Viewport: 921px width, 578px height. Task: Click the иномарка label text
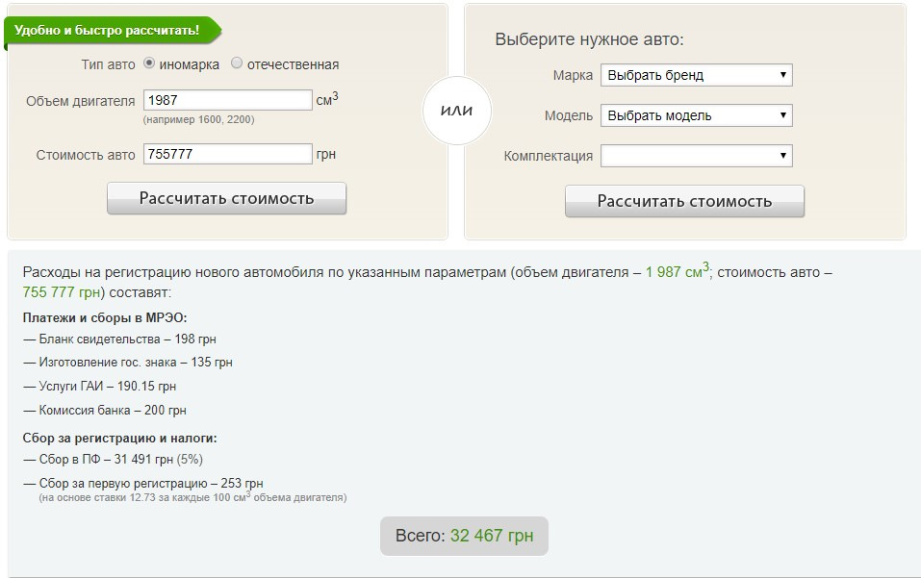(x=190, y=64)
